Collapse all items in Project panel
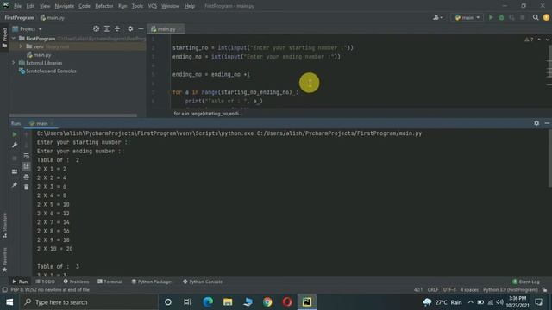 [x=117, y=28]
